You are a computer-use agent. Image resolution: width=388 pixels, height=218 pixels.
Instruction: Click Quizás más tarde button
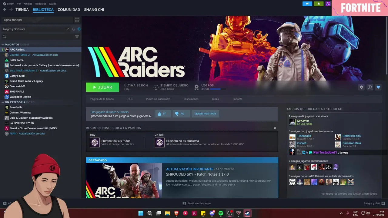(x=205, y=114)
